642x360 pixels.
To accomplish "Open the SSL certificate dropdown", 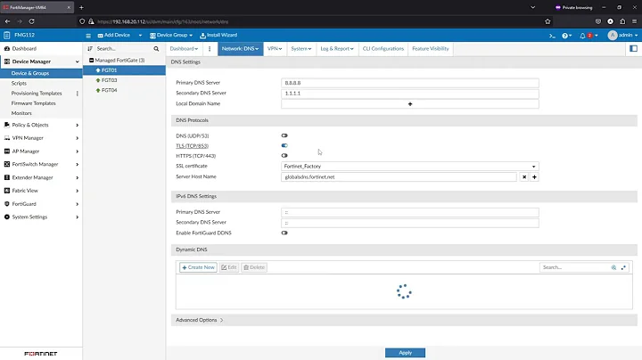I will pos(410,167).
